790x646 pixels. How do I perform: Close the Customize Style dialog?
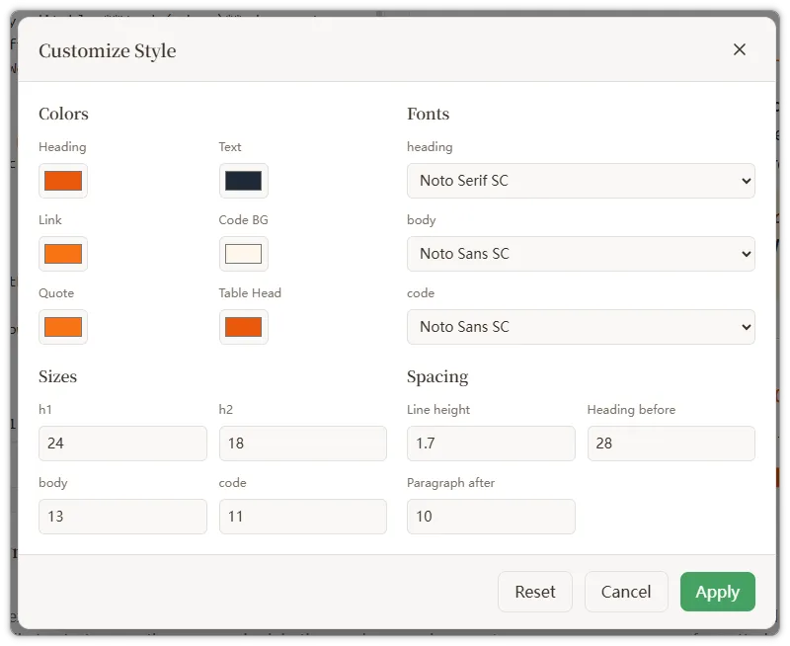[739, 49]
